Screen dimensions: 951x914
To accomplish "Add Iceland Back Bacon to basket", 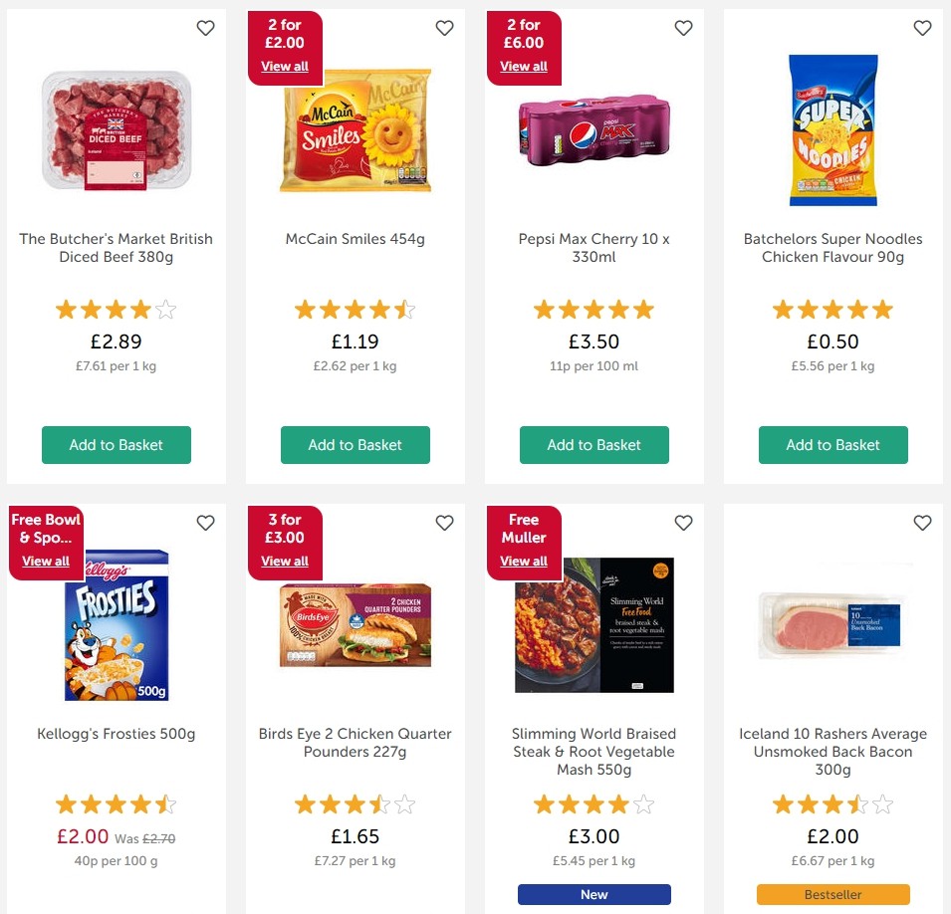I will coord(832,911).
